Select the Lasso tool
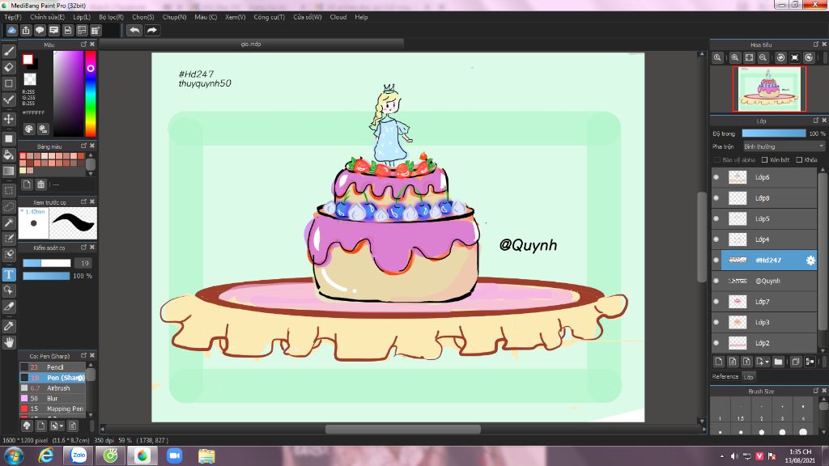 8,206
